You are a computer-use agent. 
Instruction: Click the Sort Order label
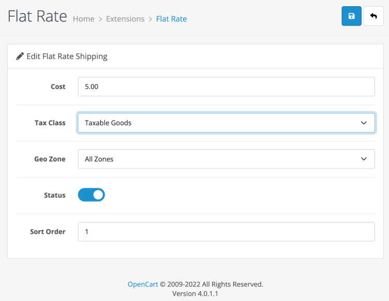(x=48, y=231)
